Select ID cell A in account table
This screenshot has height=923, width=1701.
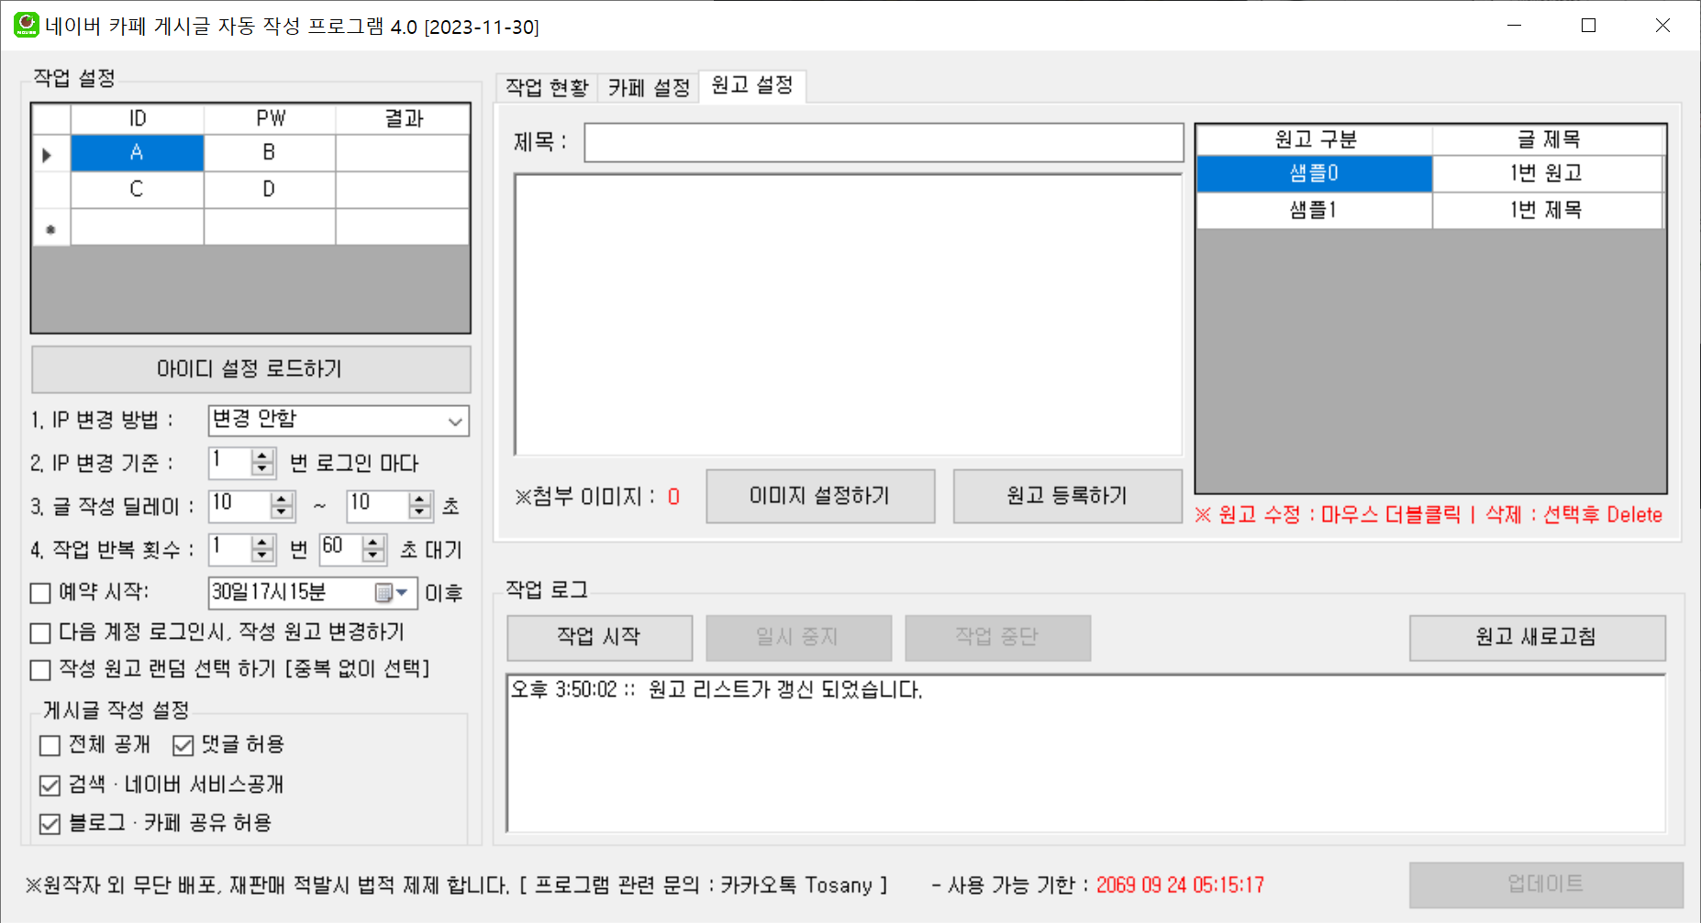tap(137, 153)
